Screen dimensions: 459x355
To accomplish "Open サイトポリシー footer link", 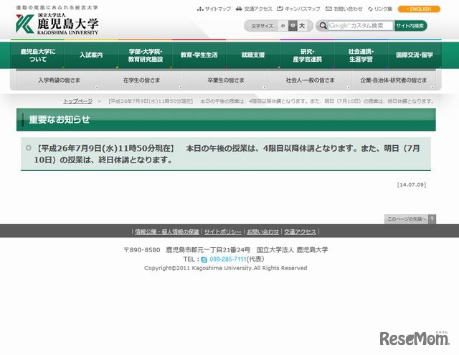I will pos(223,232).
